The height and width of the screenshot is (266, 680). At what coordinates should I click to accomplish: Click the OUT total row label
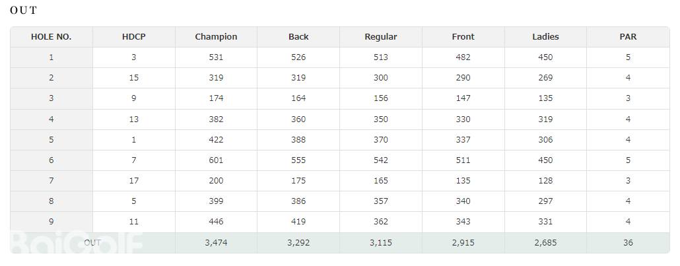pyautogui.click(x=92, y=243)
